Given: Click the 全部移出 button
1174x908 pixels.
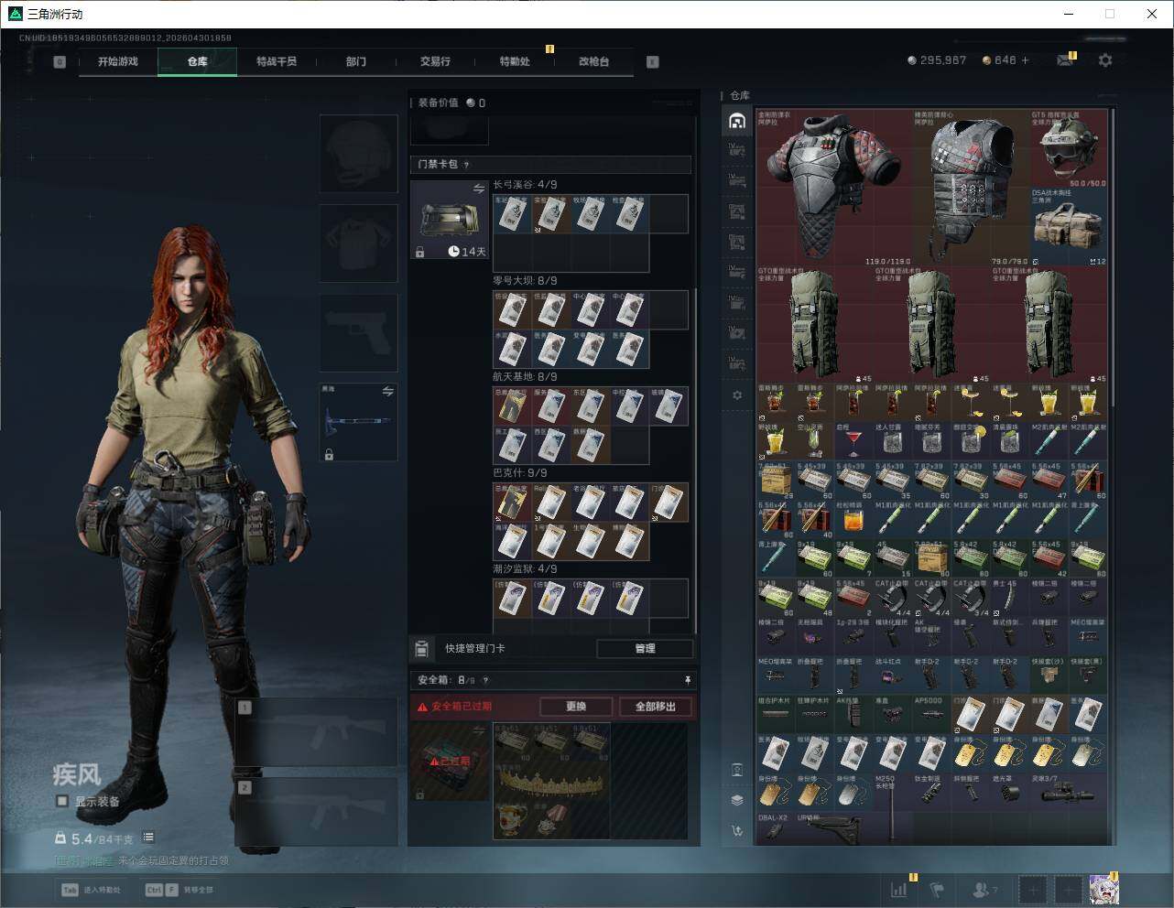Looking at the screenshot, I should tap(656, 707).
